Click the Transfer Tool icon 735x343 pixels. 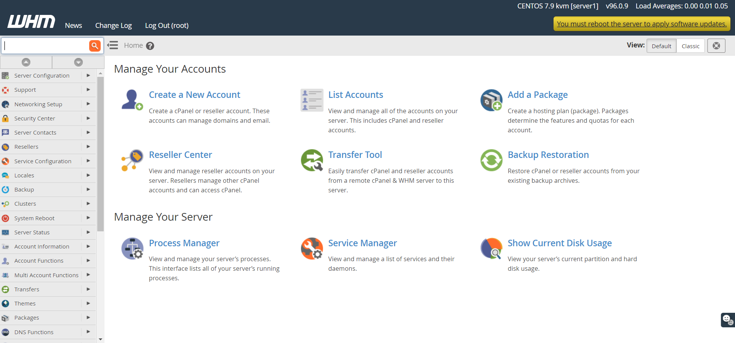312,160
